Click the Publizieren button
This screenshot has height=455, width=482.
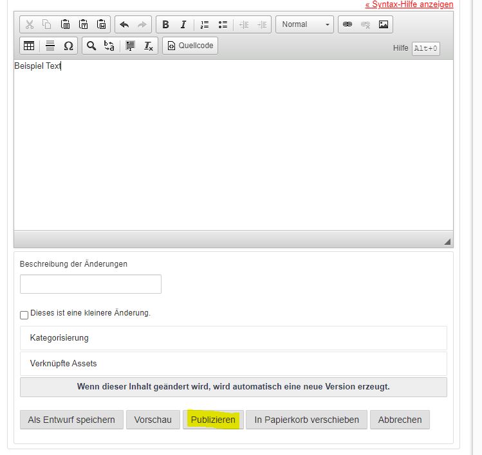pyautogui.click(x=213, y=420)
